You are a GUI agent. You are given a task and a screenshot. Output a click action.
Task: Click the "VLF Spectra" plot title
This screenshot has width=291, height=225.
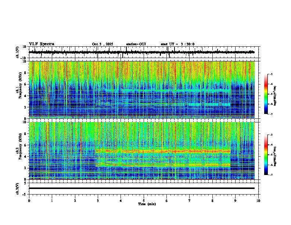click(42, 44)
